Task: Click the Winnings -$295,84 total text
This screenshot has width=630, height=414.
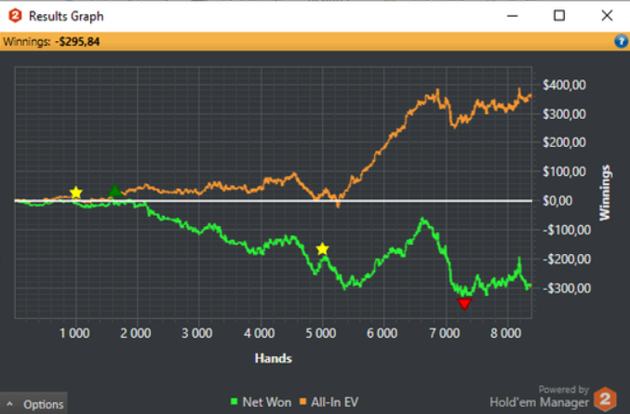Action: click(x=51, y=42)
